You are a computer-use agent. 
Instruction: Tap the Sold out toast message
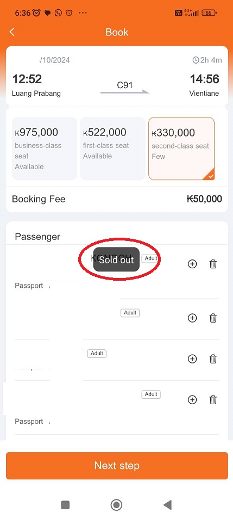[x=116, y=259]
